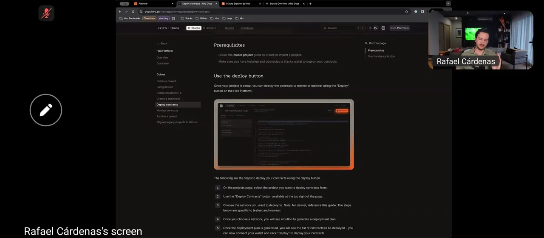Select the Bitcoin docs toggle
Image resolution: width=544 pixels, height=238 pixels.
pyautogui.click(x=210, y=28)
